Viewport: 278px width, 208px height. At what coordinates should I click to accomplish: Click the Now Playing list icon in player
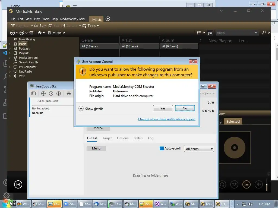(247, 184)
